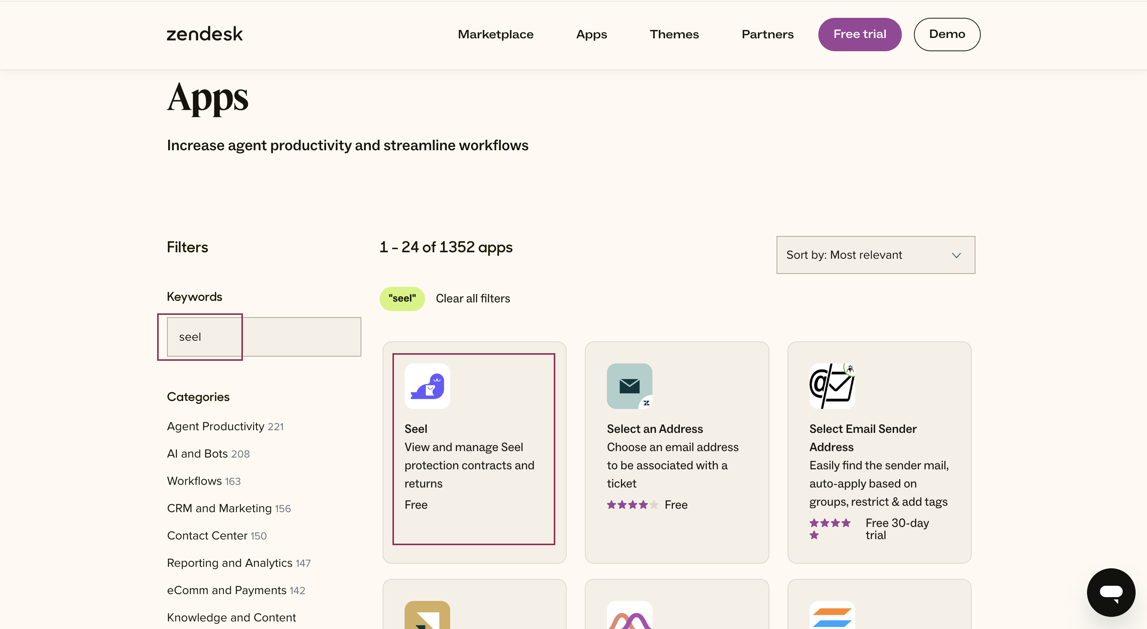
Task: Click the Select Email Sender Address icon
Action: tap(831, 386)
